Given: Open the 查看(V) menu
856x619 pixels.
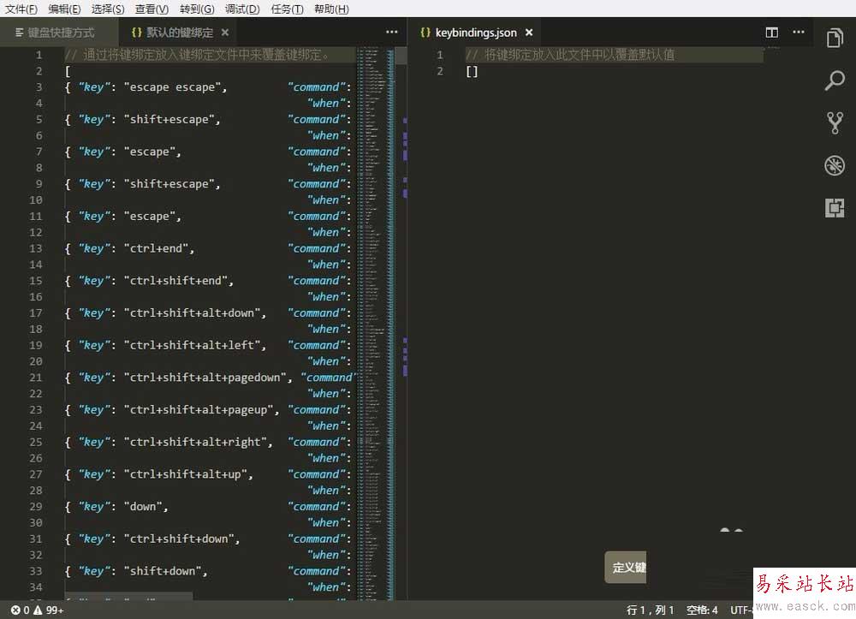Looking at the screenshot, I should [x=152, y=9].
